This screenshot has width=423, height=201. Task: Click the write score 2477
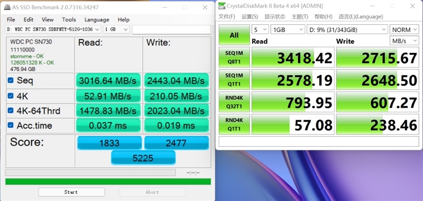click(177, 143)
